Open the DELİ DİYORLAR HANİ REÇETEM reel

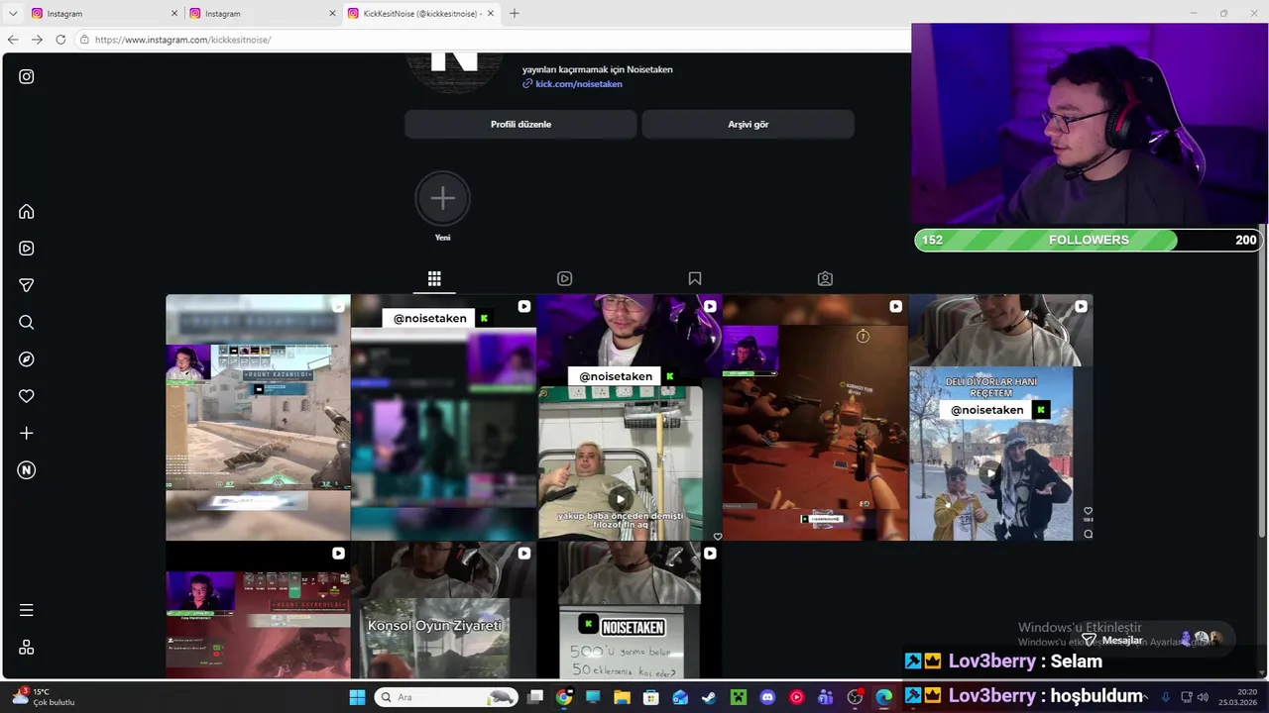point(1001,417)
